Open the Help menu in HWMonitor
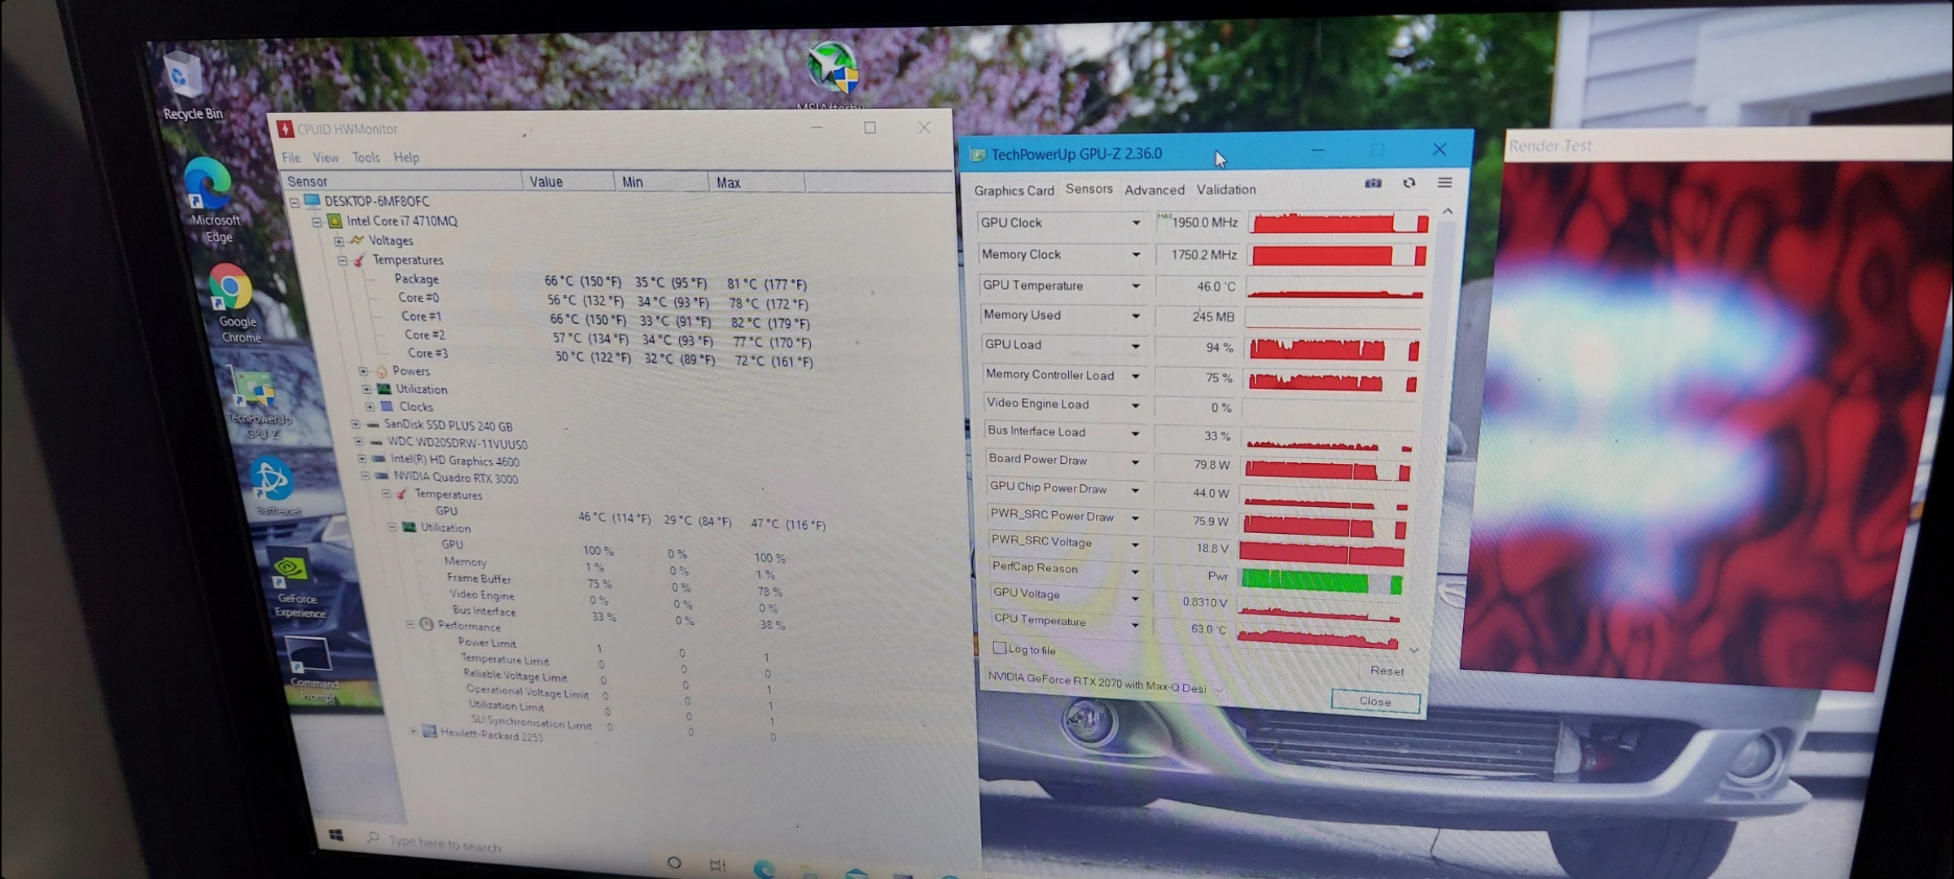1954x879 pixels. pos(406,157)
